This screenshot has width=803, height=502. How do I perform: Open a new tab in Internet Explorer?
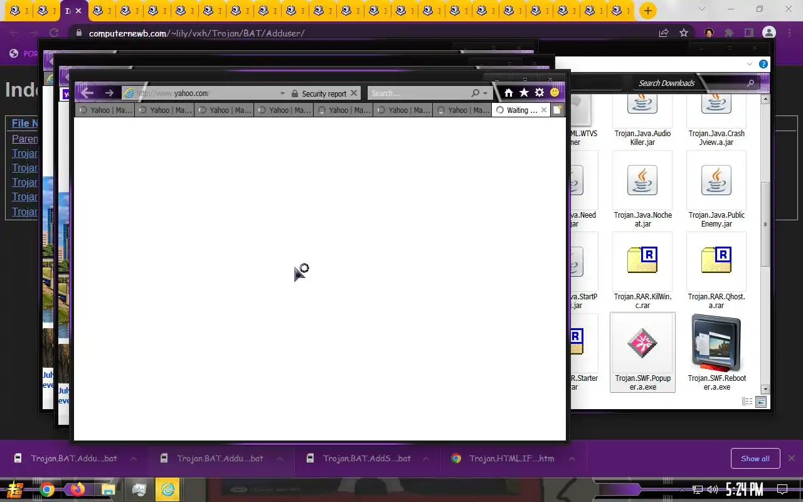click(x=556, y=110)
